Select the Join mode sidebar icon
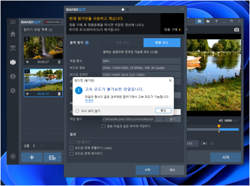The height and width of the screenshot is (186, 250). [13, 62]
